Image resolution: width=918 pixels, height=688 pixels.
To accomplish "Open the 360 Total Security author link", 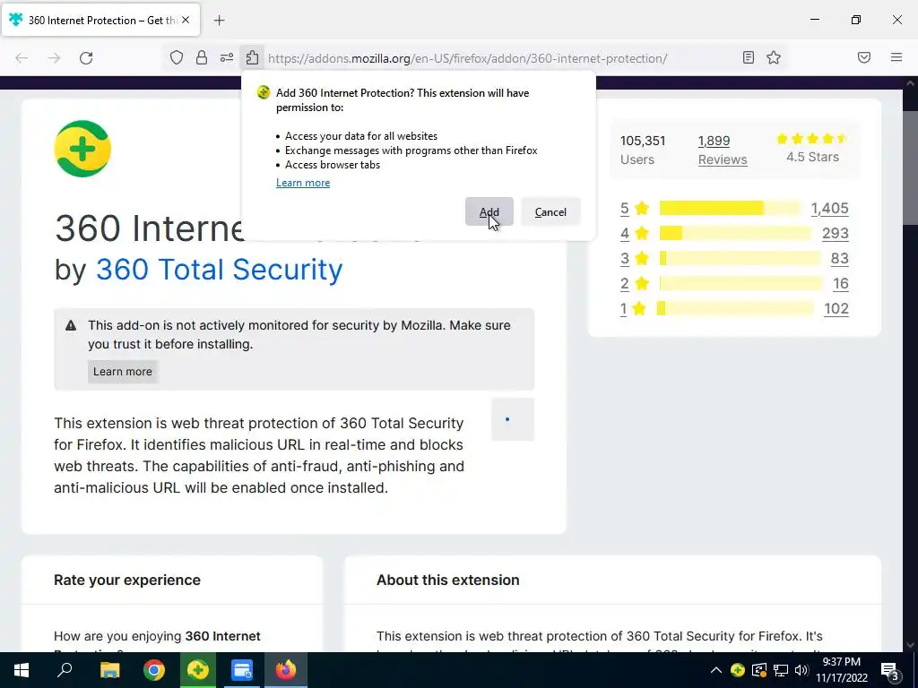I will click(x=219, y=270).
